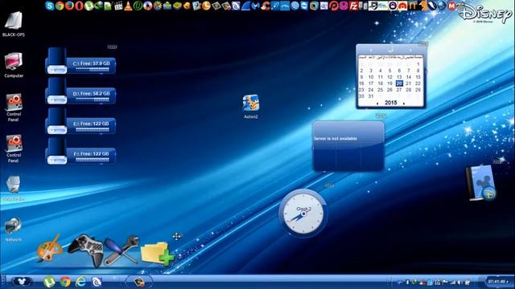This screenshot has width=515, height=289.
Task: Launch CCleaner from the top dock
Action: (x=266, y=6)
